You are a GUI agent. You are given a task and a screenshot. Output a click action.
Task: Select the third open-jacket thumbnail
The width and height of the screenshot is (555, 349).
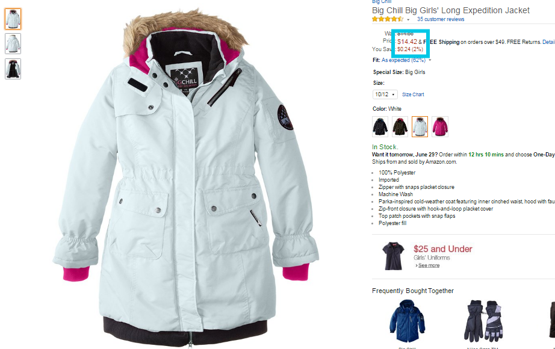13,69
